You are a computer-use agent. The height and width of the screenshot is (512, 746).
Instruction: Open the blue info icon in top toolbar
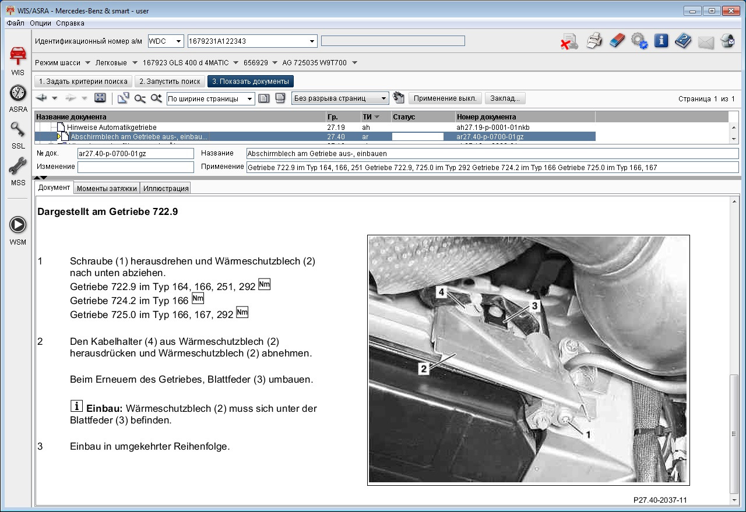coord(661,41)
